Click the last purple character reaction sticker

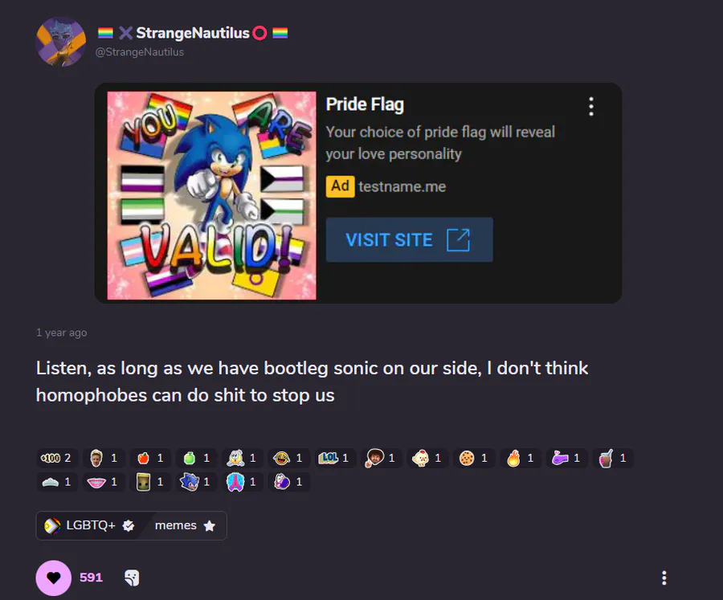[288, 482]
